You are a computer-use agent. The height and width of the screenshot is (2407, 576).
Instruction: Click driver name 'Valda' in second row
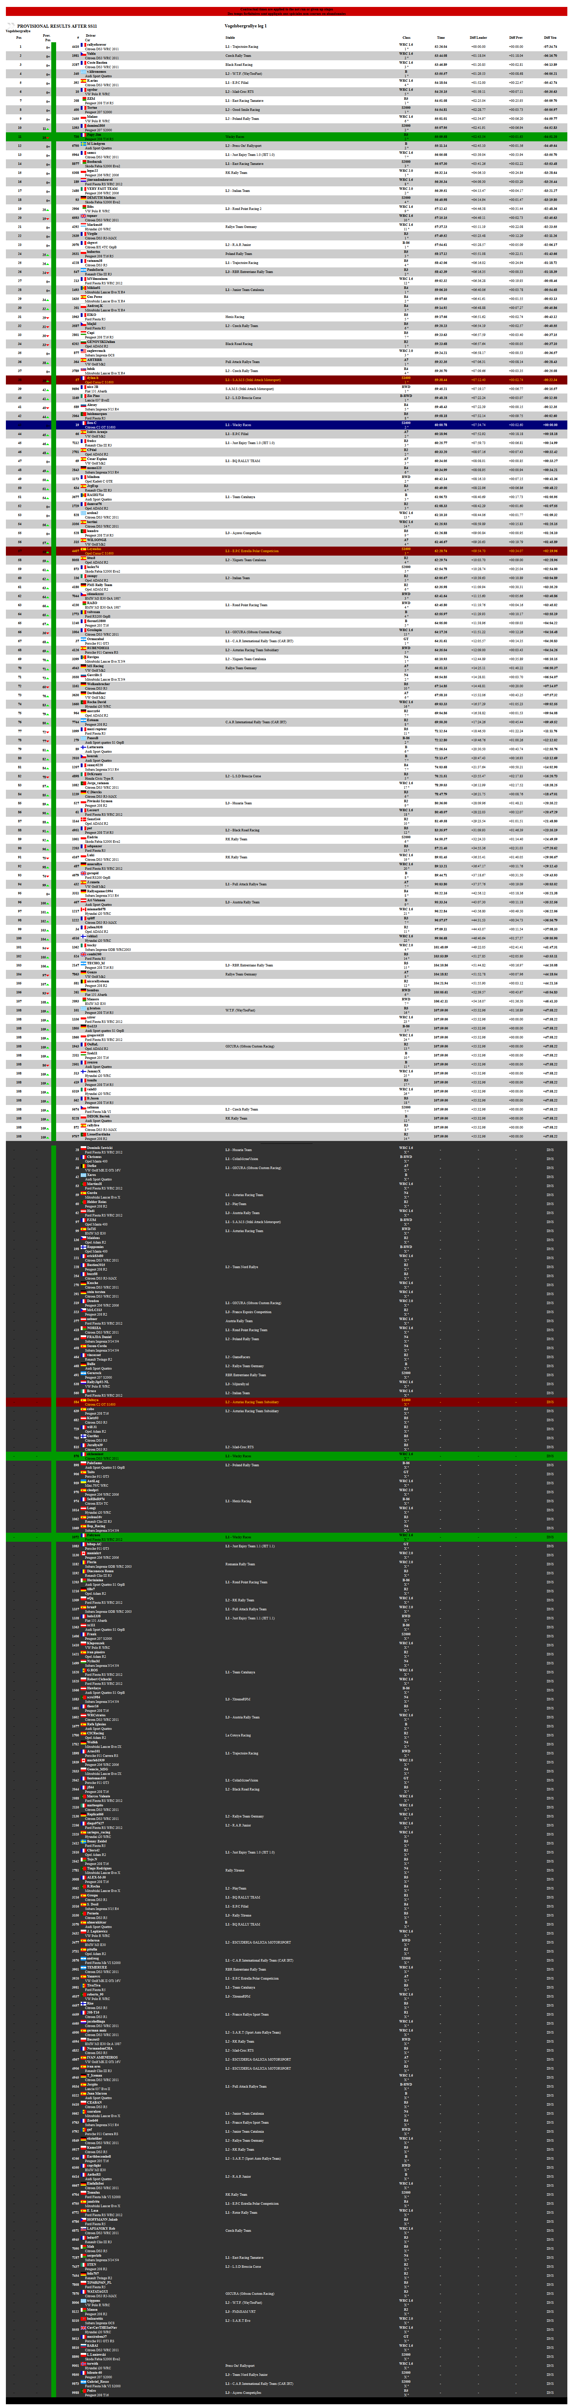pos(92,53)
